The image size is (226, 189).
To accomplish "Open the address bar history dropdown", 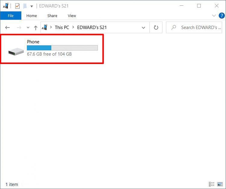I will pos(143,28).
